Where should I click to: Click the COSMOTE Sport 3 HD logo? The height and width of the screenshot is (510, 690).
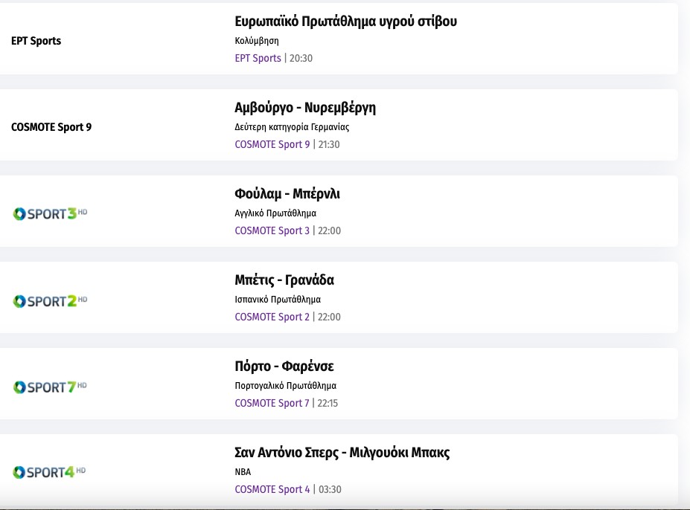tap(50, 214)
